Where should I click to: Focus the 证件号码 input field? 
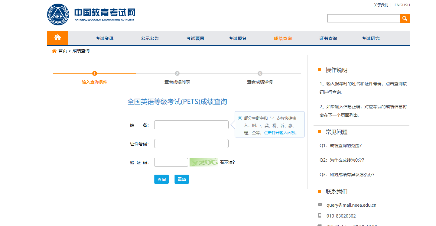pyautogui.click(x=191, y=144)
